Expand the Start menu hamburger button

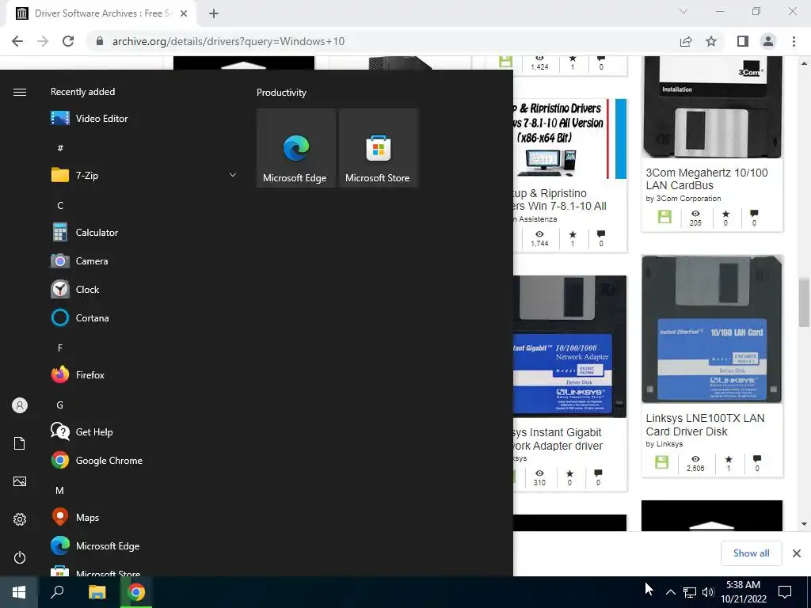20,92
